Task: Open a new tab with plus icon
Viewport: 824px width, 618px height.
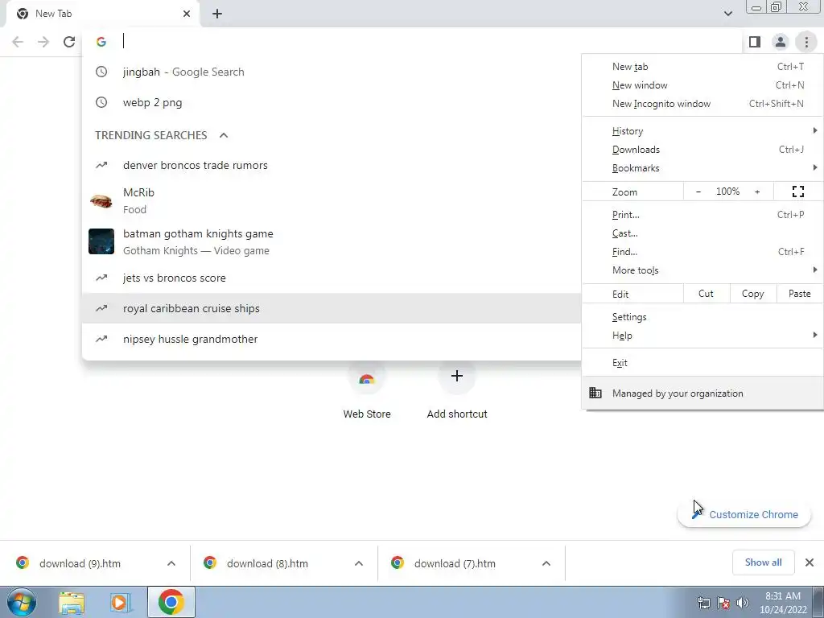Action: click(217, 14)
